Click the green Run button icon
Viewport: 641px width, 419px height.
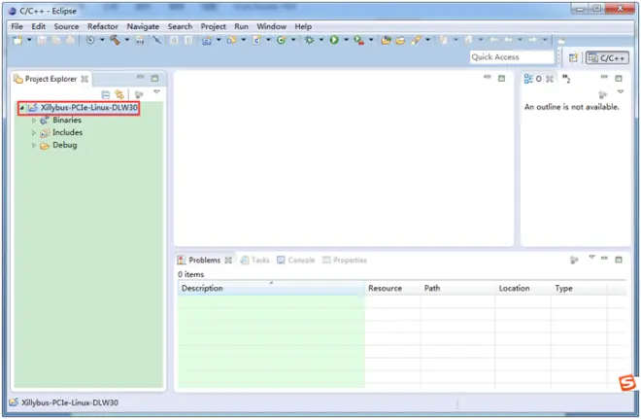tap(334, 40)
